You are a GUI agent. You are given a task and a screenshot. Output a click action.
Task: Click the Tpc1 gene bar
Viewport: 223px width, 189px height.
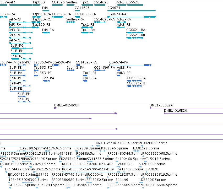(87, 5)
